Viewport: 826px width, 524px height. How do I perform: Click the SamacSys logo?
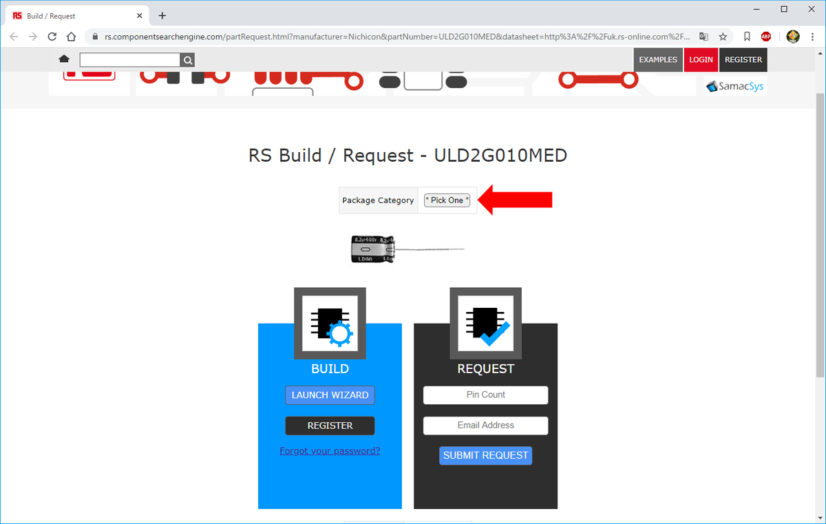point(735,87)
